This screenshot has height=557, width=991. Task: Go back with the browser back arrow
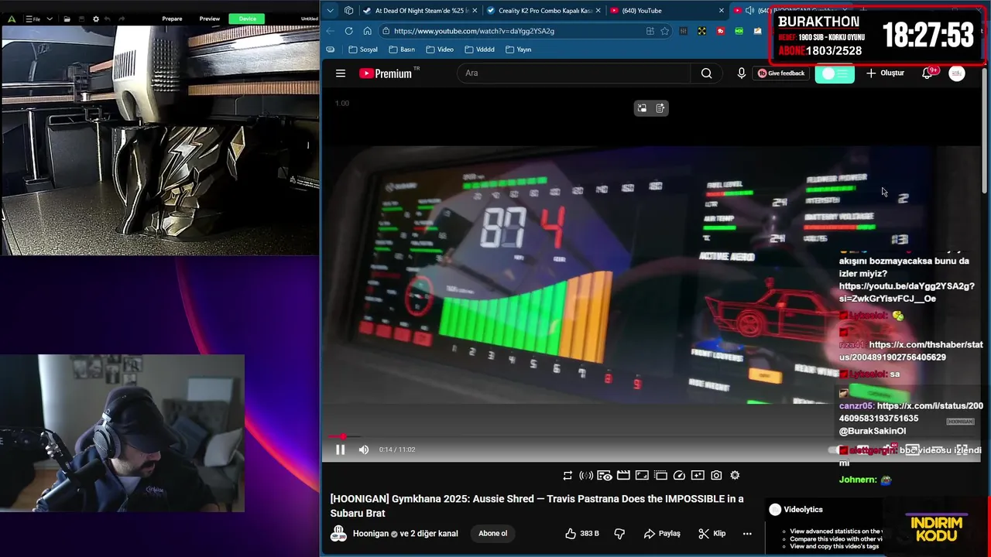[x=331, y=31]
